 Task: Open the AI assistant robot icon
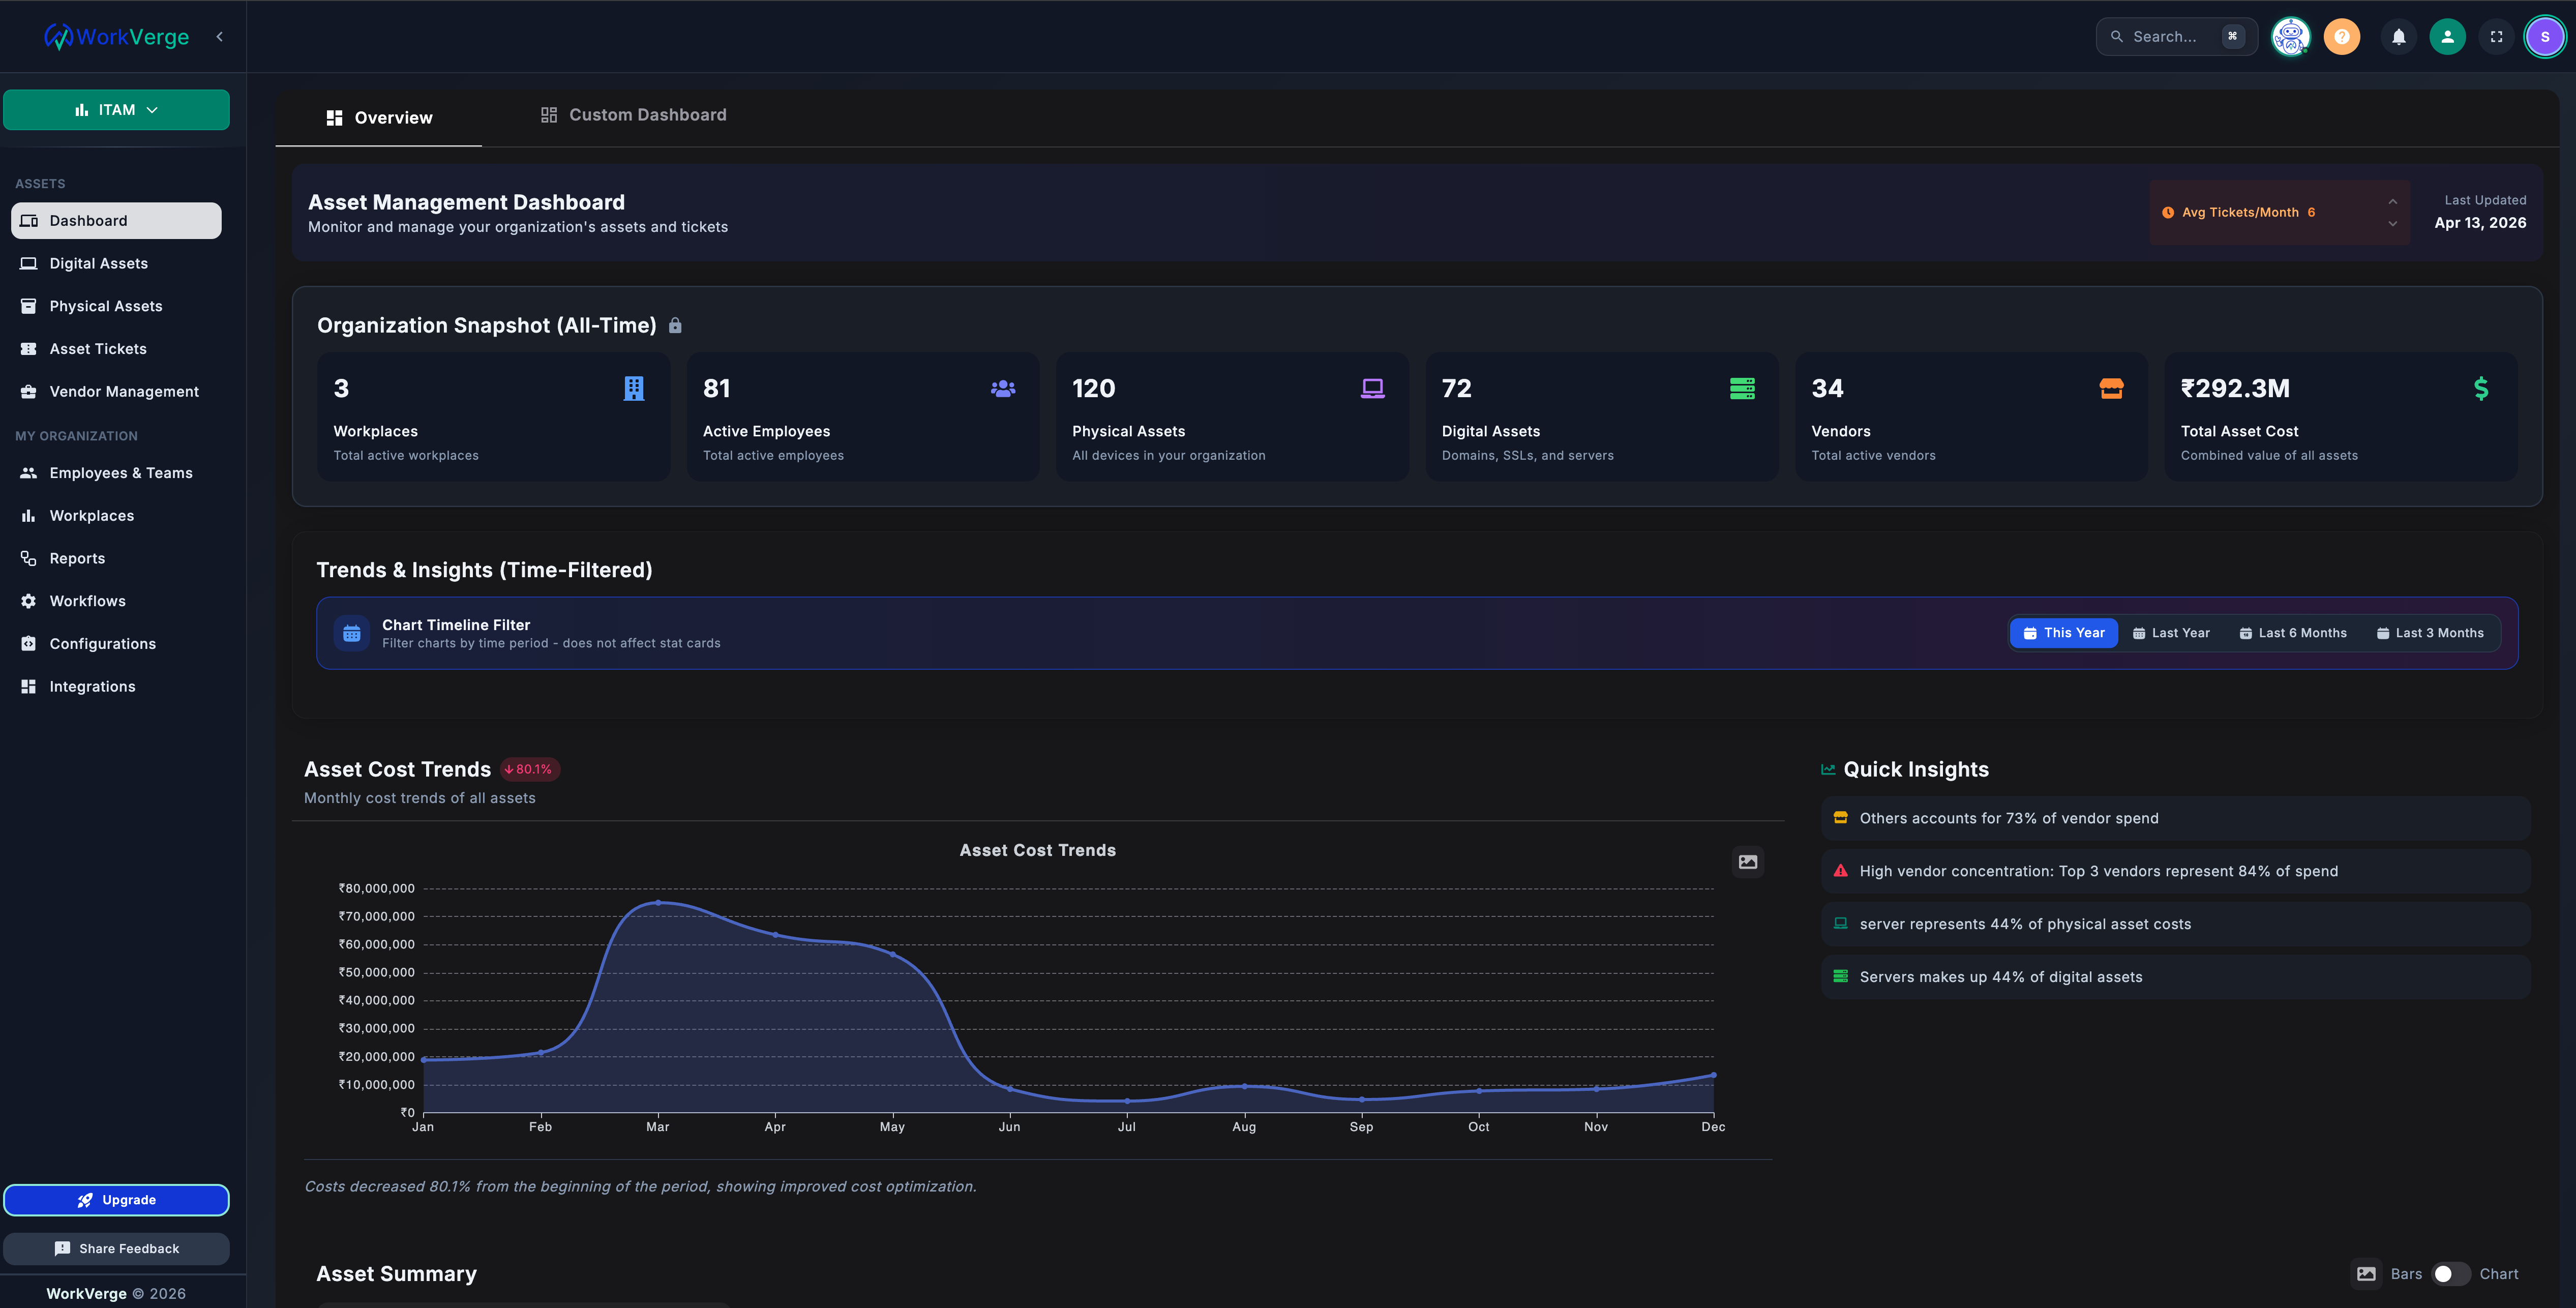point(2290,36)
